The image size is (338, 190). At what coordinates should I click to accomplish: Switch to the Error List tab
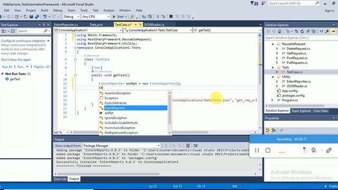pyautogui.click(x=60, y=179)
